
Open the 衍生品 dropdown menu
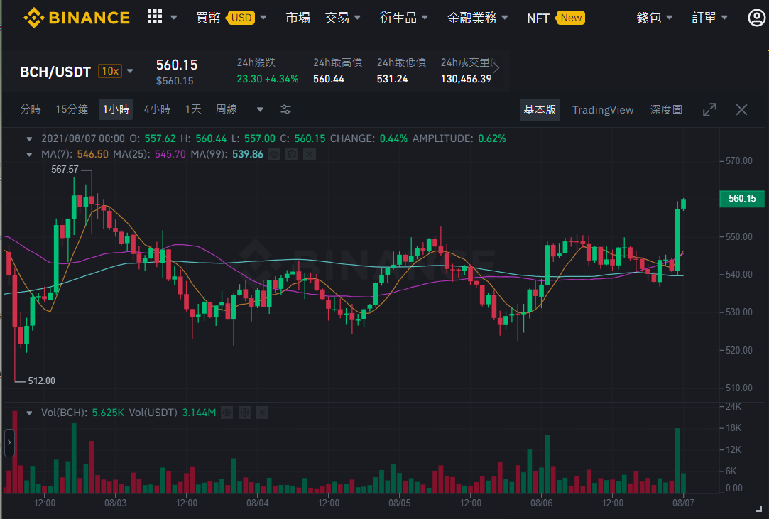pos(403,18)
